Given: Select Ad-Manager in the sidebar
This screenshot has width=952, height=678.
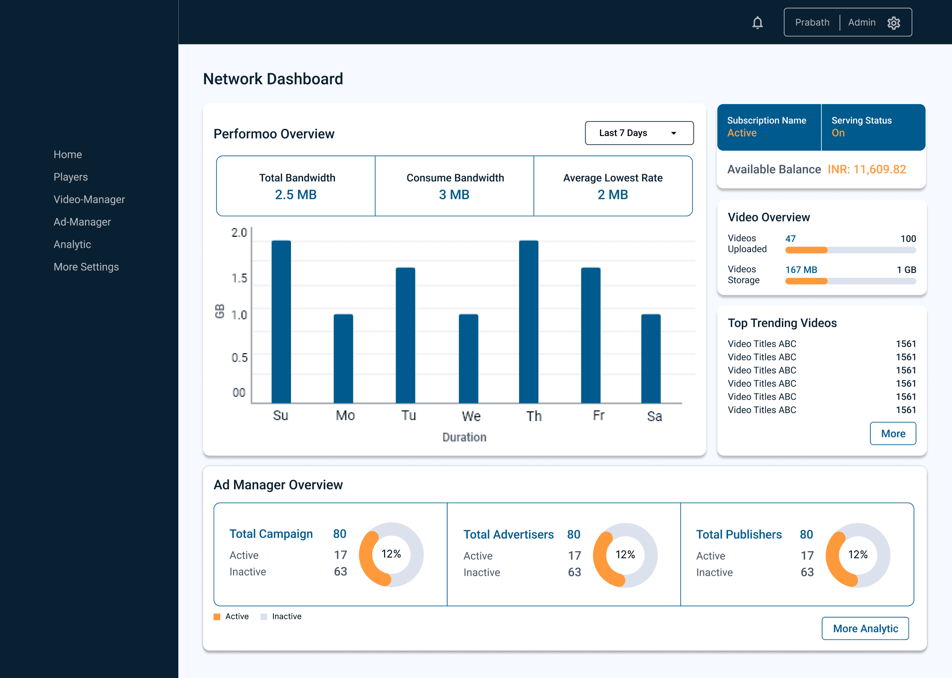Looking at the screenshot, I should click(82, 222).
